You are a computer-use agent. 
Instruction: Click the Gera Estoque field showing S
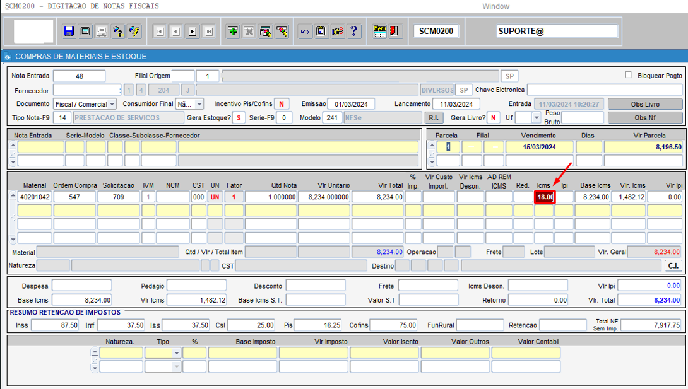239,117
